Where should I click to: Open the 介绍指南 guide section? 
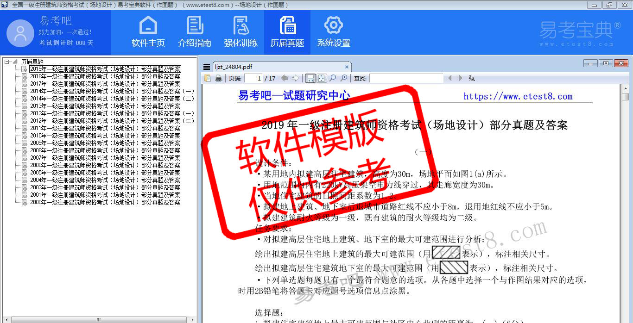[195, 32]
